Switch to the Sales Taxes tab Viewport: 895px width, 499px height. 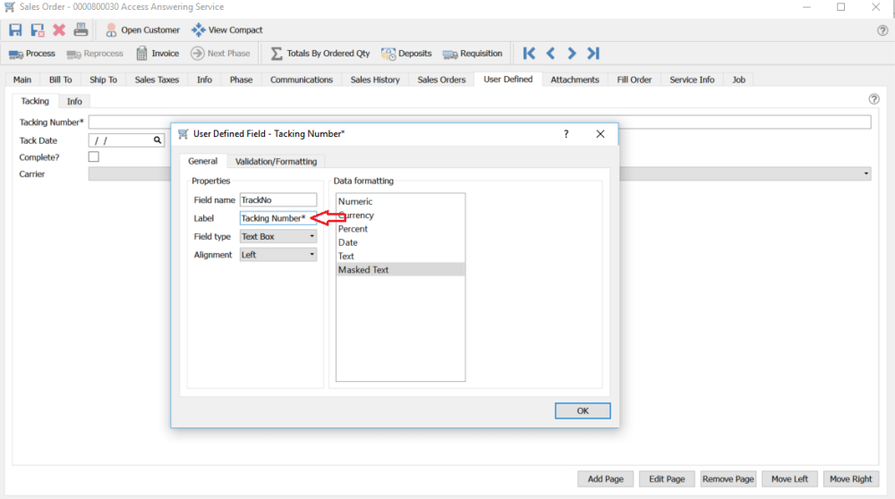(157, 80)
